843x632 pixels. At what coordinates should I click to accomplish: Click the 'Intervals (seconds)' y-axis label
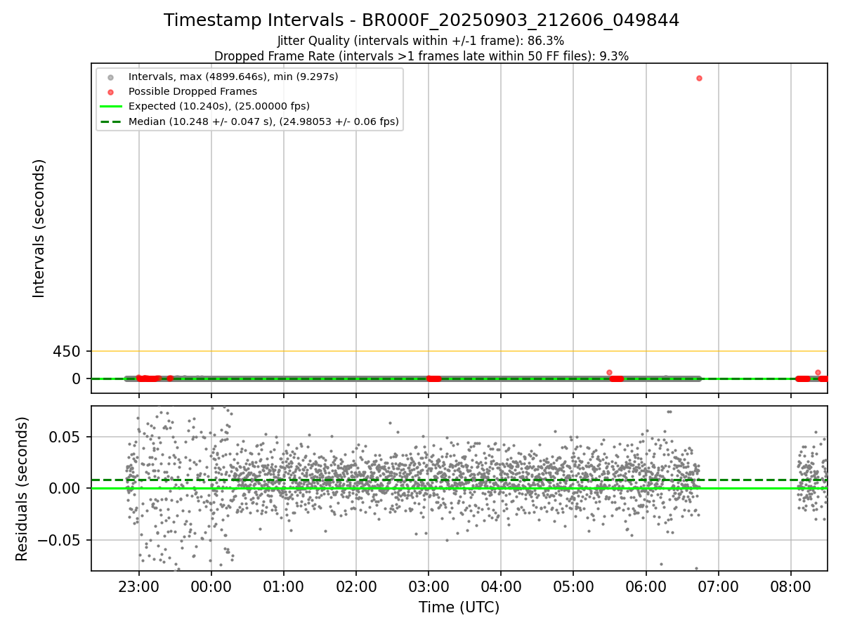(x=39, y=228)
